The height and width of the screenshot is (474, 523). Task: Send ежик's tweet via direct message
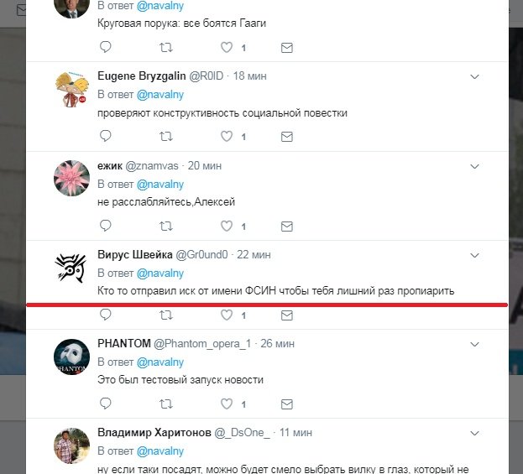pos(287,227)
